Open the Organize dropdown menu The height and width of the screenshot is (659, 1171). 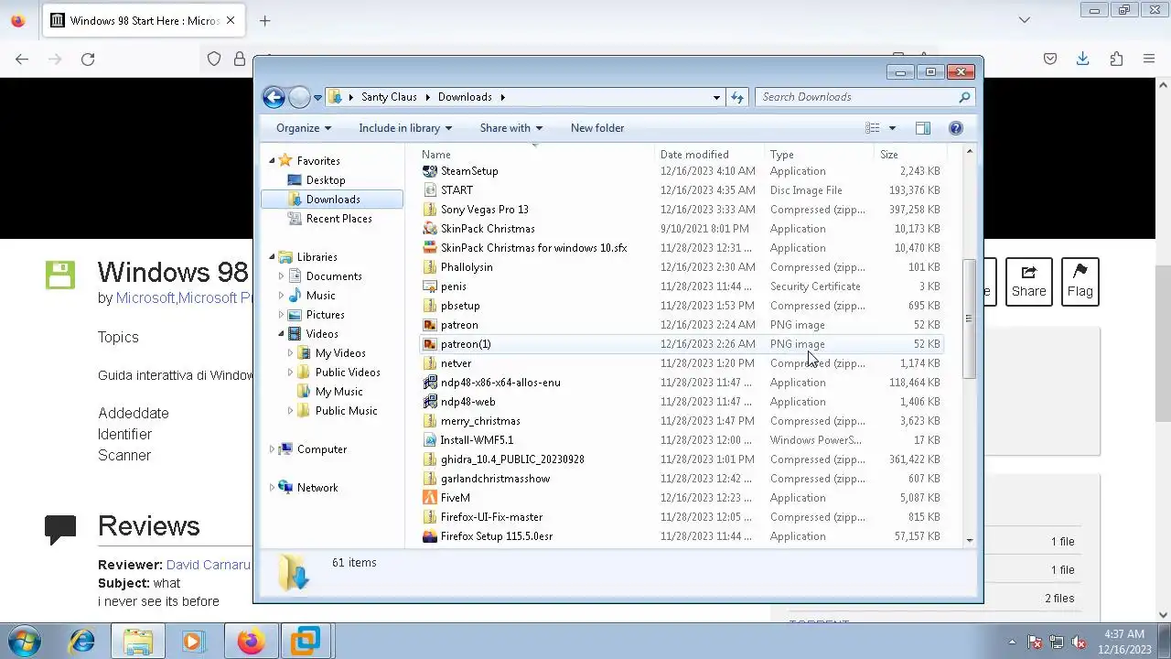[x=303, y=128]
